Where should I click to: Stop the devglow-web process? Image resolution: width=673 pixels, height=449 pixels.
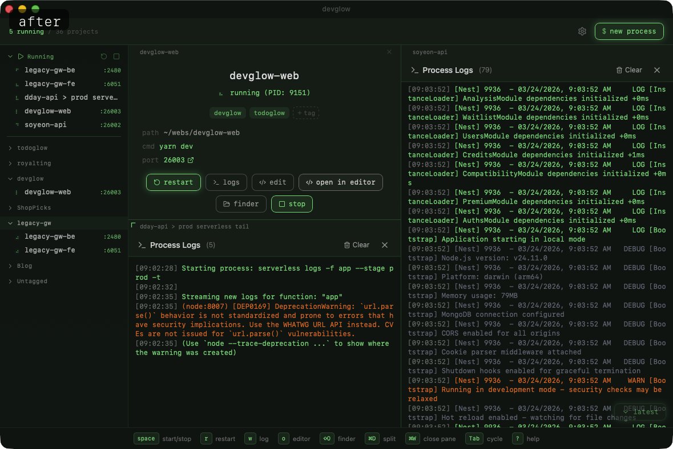pos(292,204)
